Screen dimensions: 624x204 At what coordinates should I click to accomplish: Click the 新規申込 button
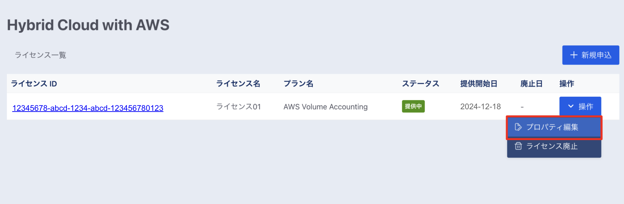(591, 55)
